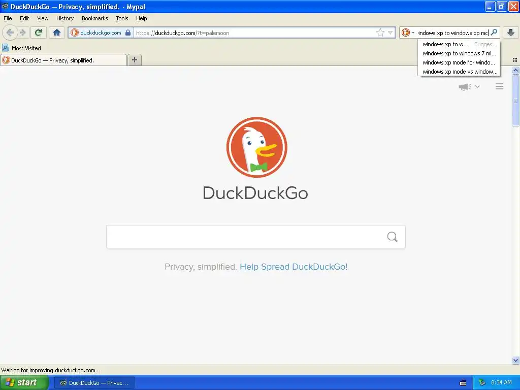Viewport: 520px width, 390px height.
Task: Choose the first suggestion 'windows xp to w...'
Action: click(459, 44)
